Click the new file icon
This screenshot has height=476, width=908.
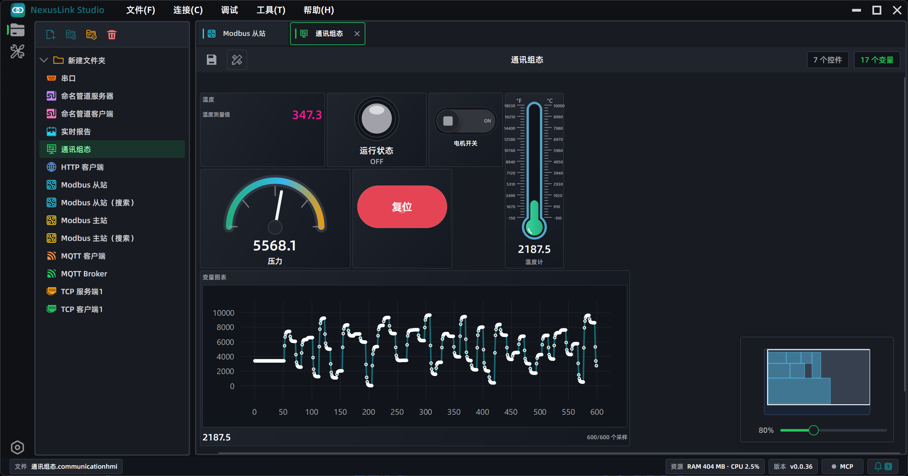(x=51, y=35)
